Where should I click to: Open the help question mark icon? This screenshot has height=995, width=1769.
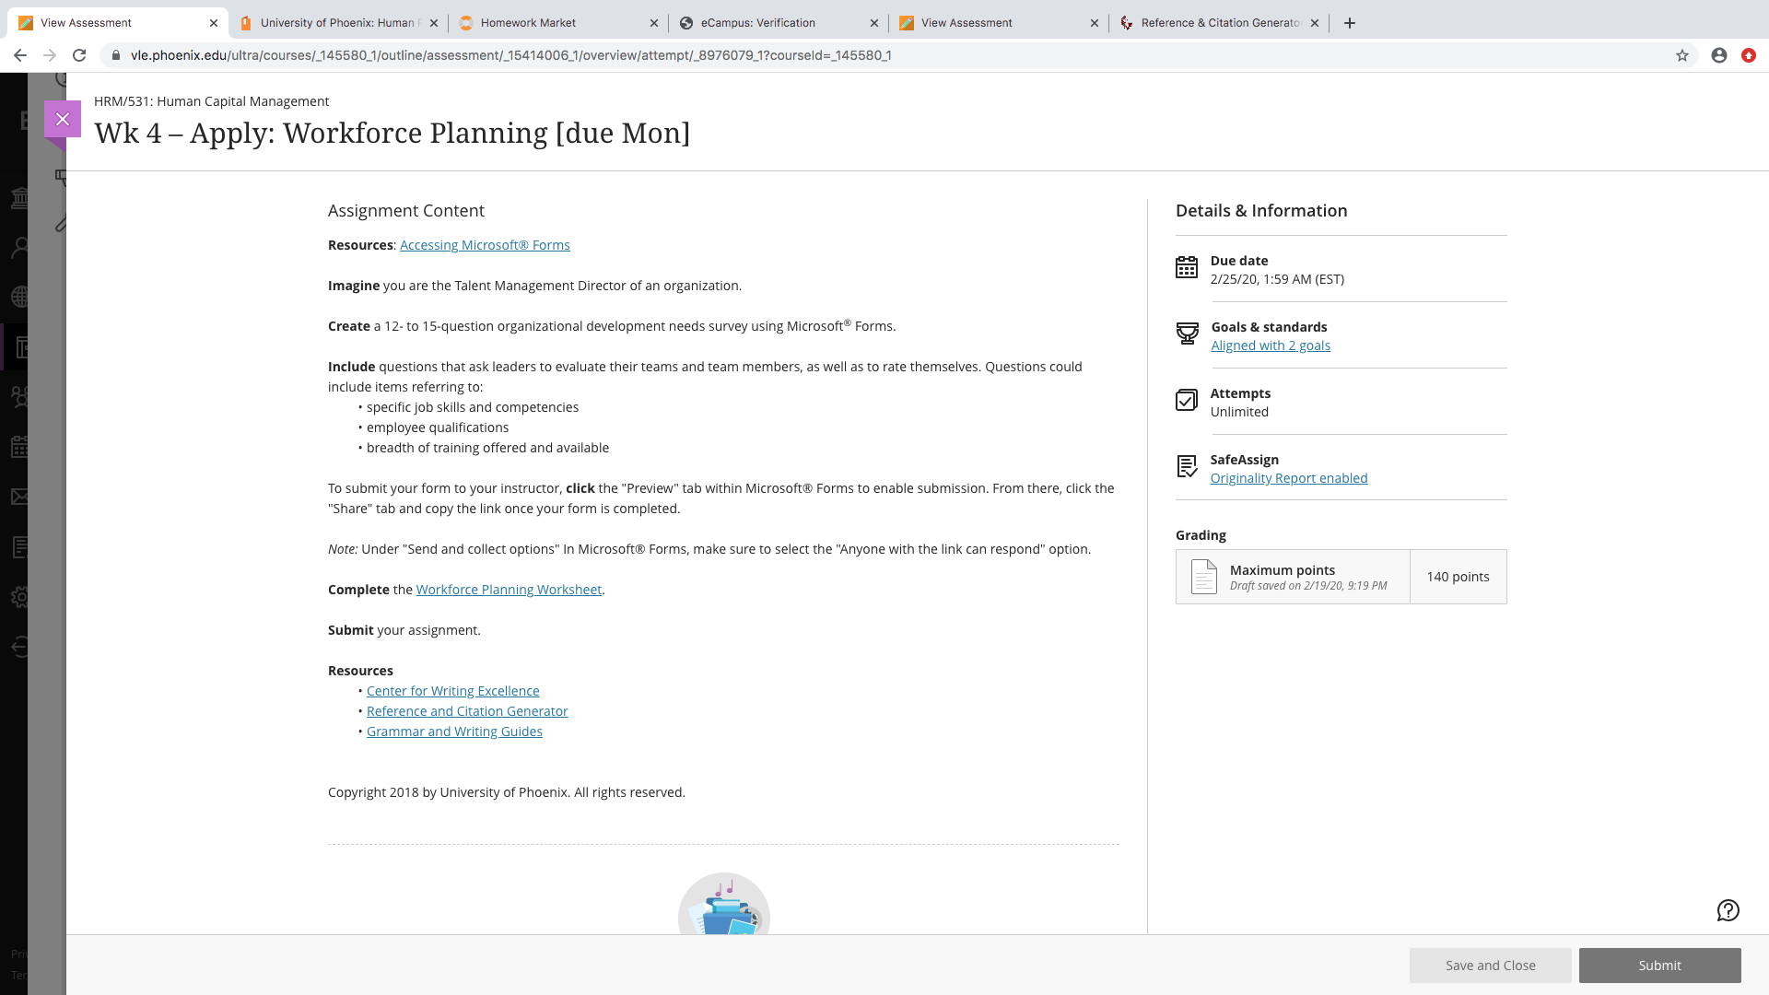coord(1728,910)
